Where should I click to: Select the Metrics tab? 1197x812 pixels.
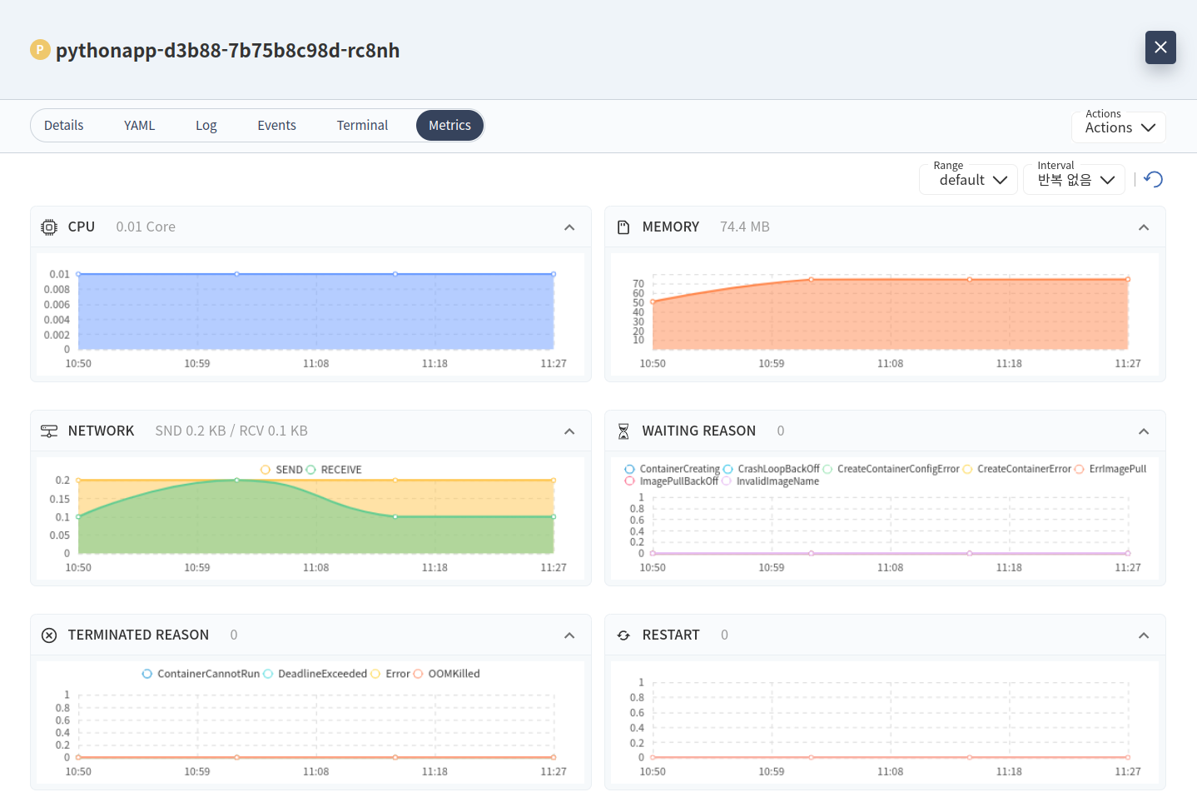click(x=449, y=126)
